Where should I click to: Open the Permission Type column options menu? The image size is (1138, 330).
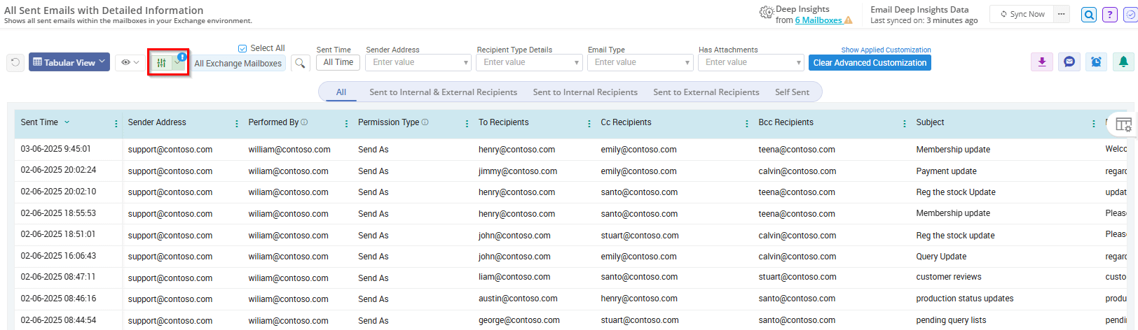467,124
